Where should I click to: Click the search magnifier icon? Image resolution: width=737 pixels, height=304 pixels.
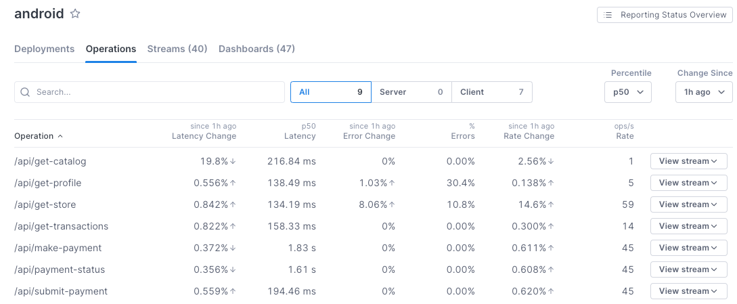[26, 92]
